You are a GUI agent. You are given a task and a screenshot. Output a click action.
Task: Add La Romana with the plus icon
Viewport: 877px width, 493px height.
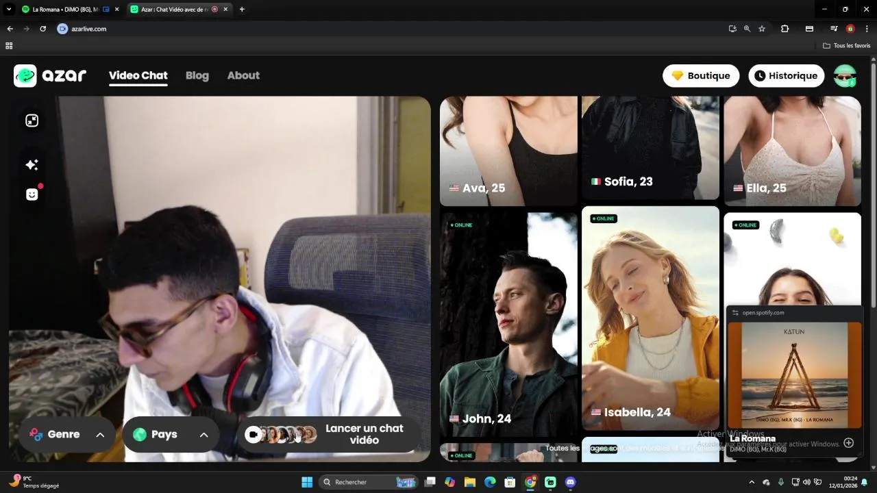coord(848,443)
